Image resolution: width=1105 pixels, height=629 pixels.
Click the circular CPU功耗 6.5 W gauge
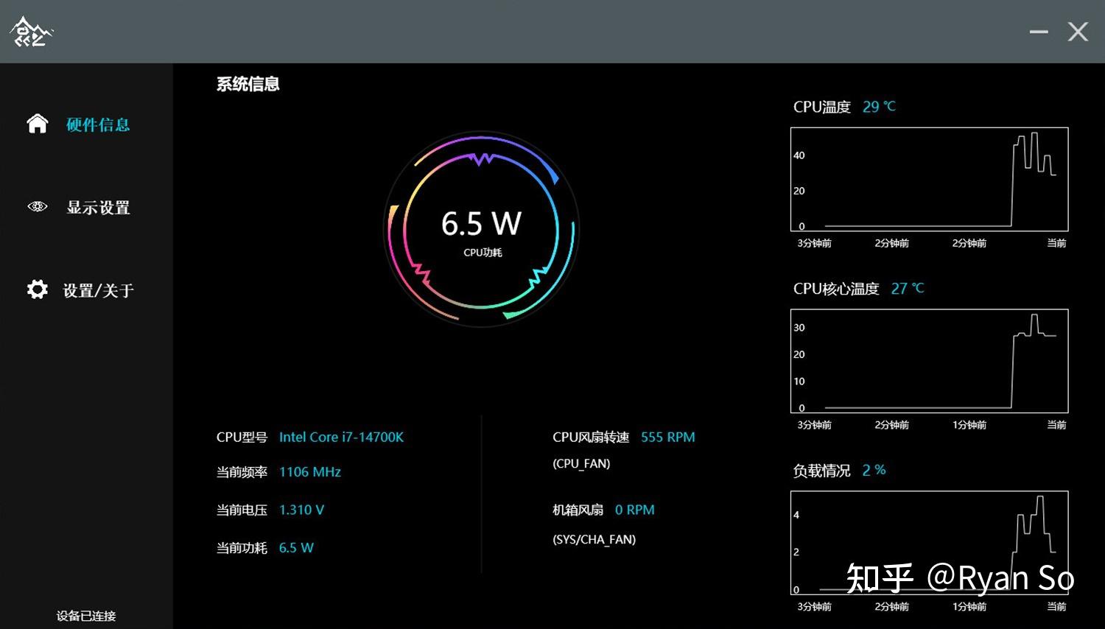(x=482, y=229)
